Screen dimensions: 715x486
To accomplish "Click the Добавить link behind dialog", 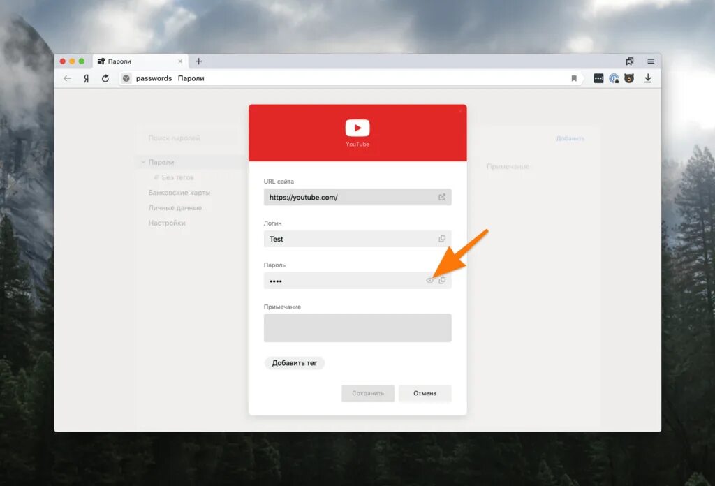I will point(570,138).
